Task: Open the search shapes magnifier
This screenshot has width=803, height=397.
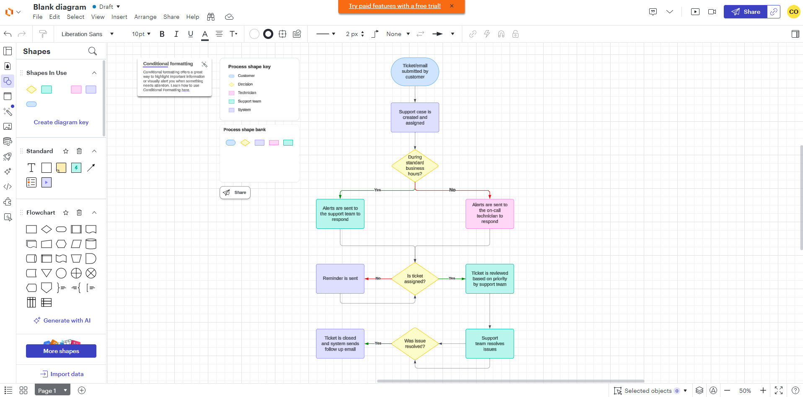Action: (93, 51)
